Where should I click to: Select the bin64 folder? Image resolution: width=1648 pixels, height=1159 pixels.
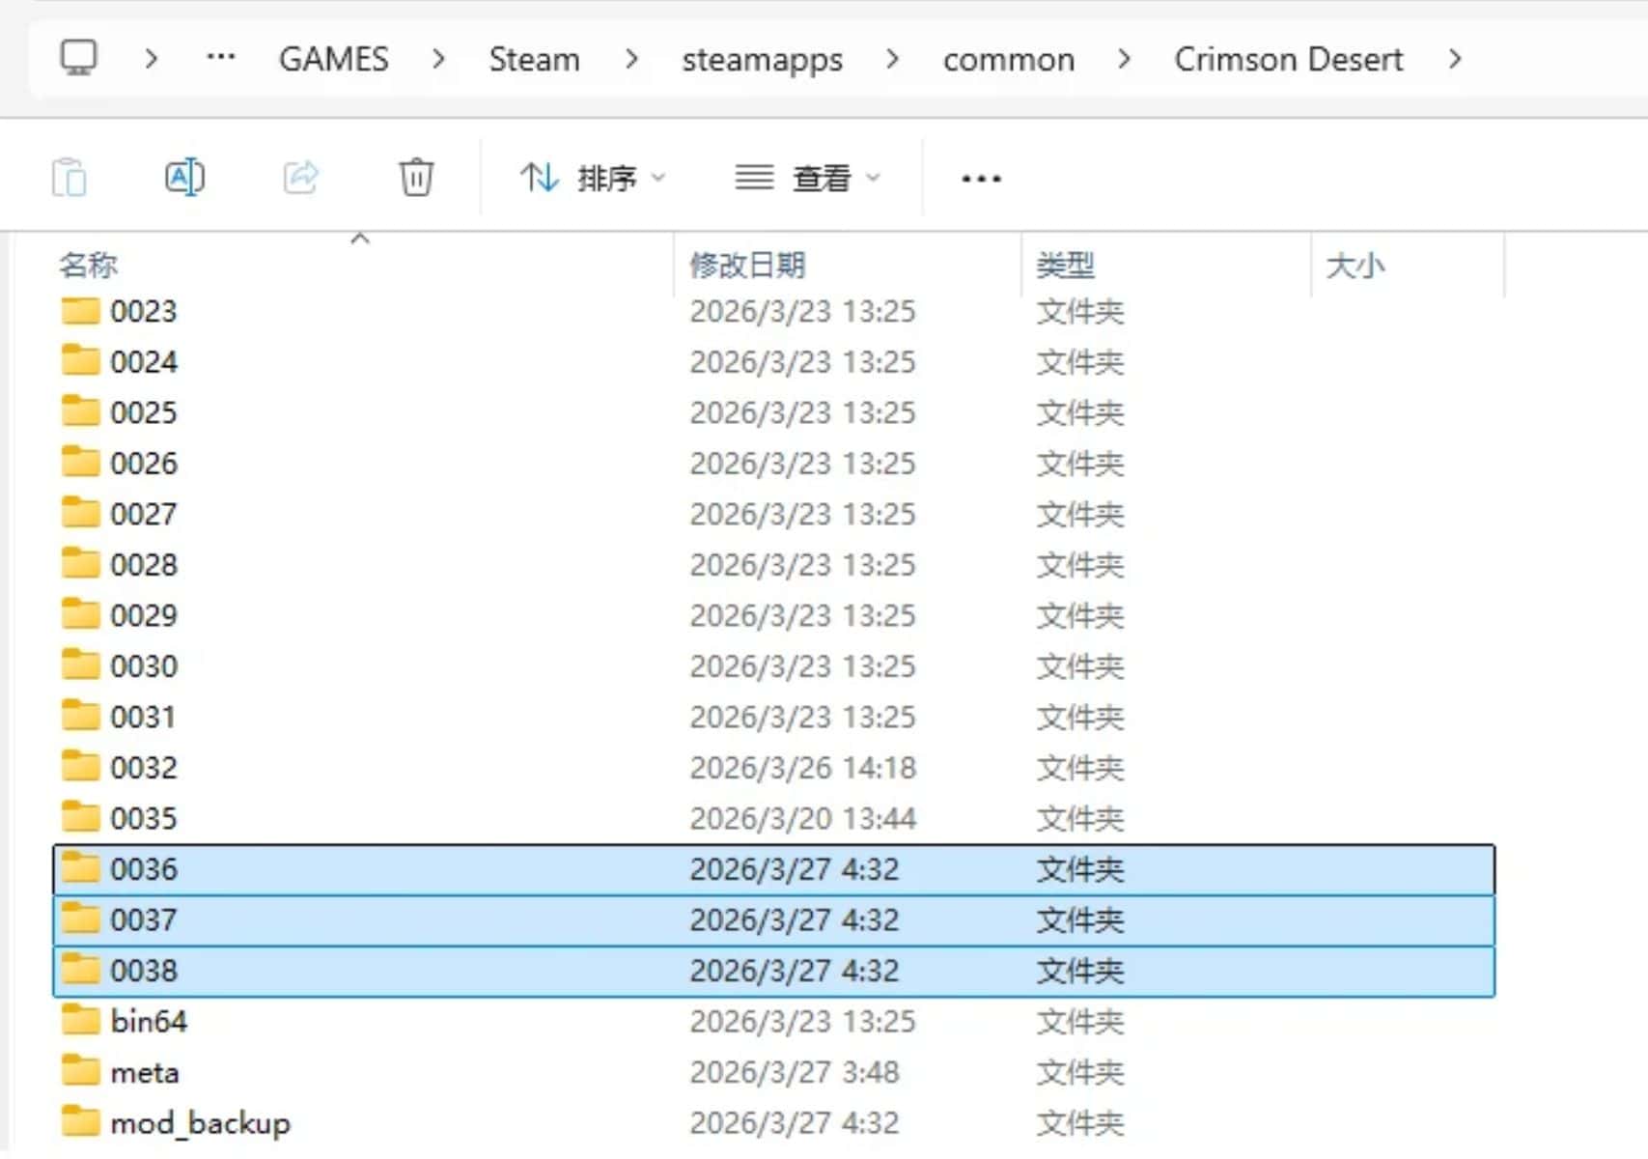tap(149, 1021)
